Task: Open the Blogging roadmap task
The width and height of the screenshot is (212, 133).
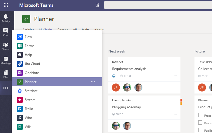Action: click(126, 107)
